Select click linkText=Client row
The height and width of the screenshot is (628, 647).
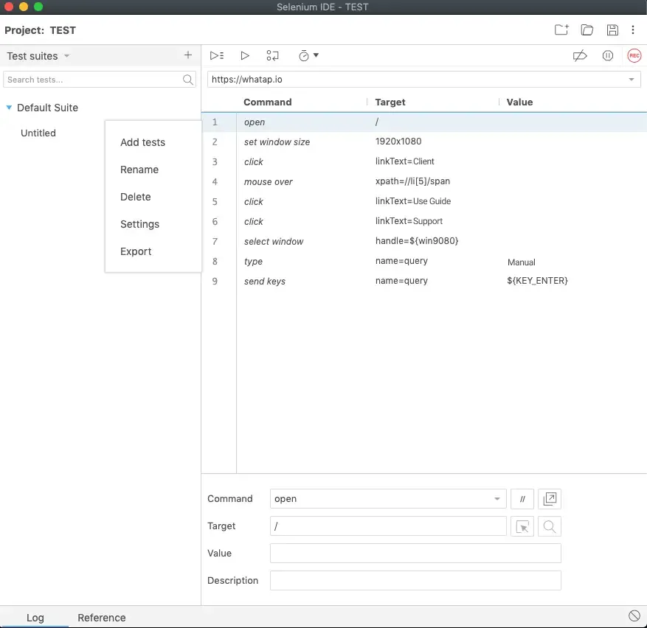pos(423,161)
